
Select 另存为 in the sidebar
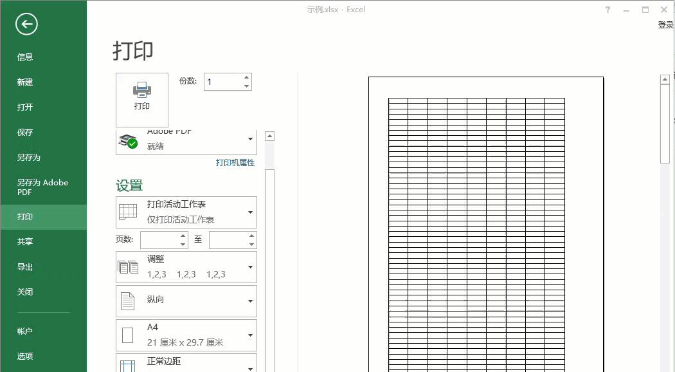pos(29,157)
